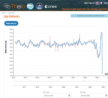Go to Home breadcrumb

(4, 13)
